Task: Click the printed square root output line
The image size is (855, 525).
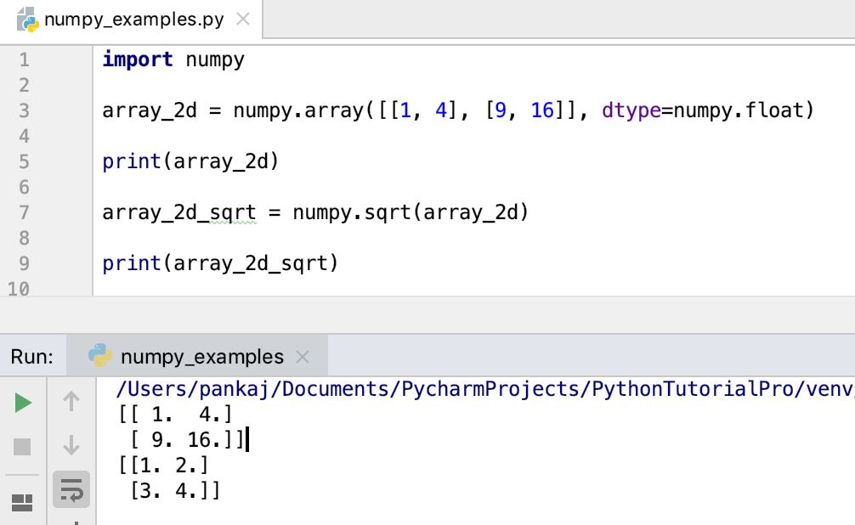Action: 161,466
